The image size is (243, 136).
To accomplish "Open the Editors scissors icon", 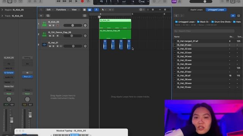I will [40, 1].
